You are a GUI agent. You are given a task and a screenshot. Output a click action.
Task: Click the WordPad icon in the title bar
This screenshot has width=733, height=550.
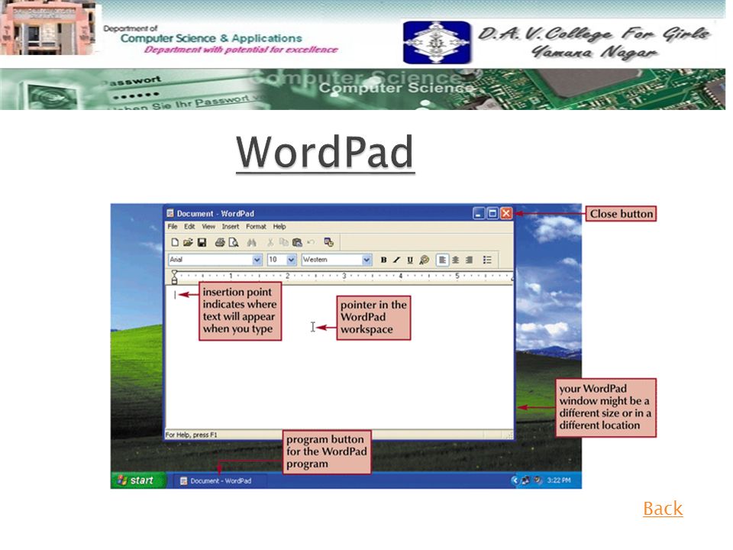click(x=170, y=213)
